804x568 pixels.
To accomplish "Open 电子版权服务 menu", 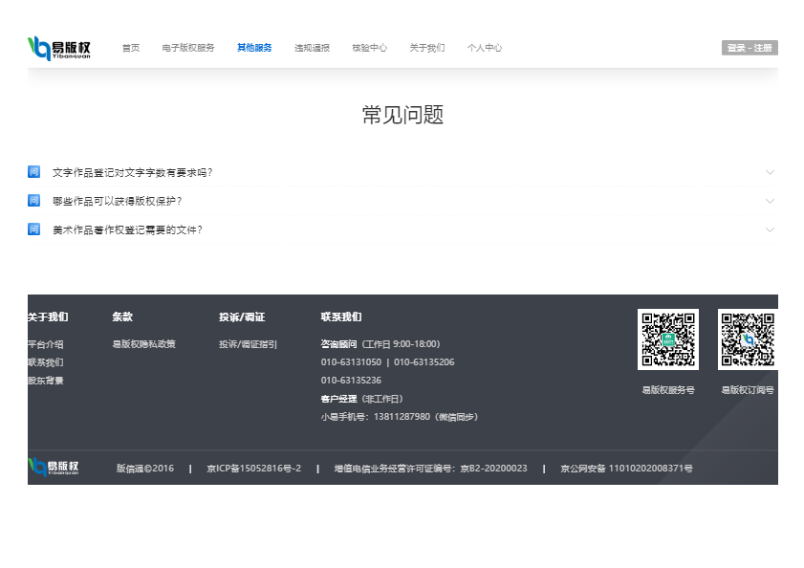I will [188, 48].
